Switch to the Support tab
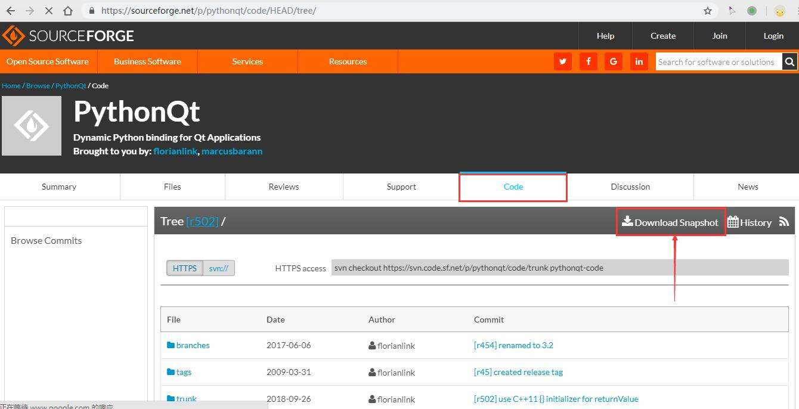Image resolution: width=799 pixels, height=409 pixels. tap(401, 187)
